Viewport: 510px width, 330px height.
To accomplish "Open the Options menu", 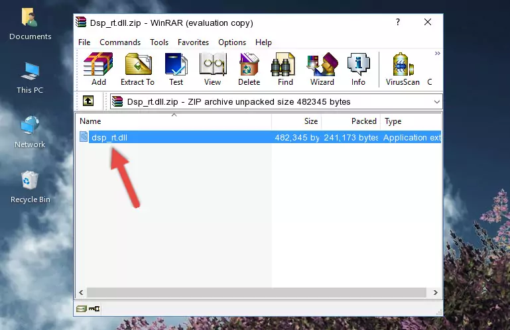I will point(232,42).
